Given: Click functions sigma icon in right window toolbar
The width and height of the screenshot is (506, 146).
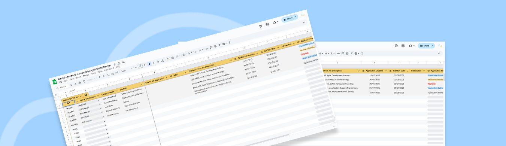Looking at the screenshot, I should click(362, 54).
